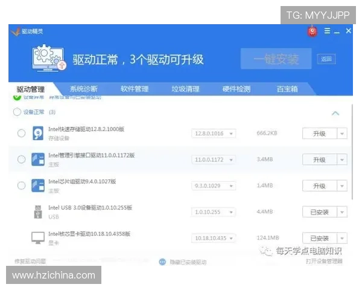Click 已安装 for Intel核芯显卡驱动
The height and width of the screenshot is (290, 362).
(320, 238)
